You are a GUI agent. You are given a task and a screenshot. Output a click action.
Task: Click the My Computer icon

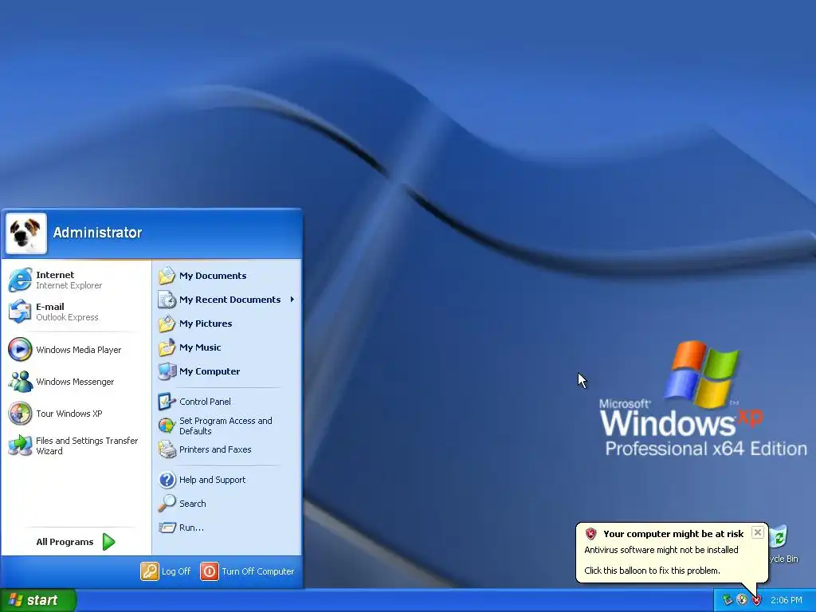point(167,371)
